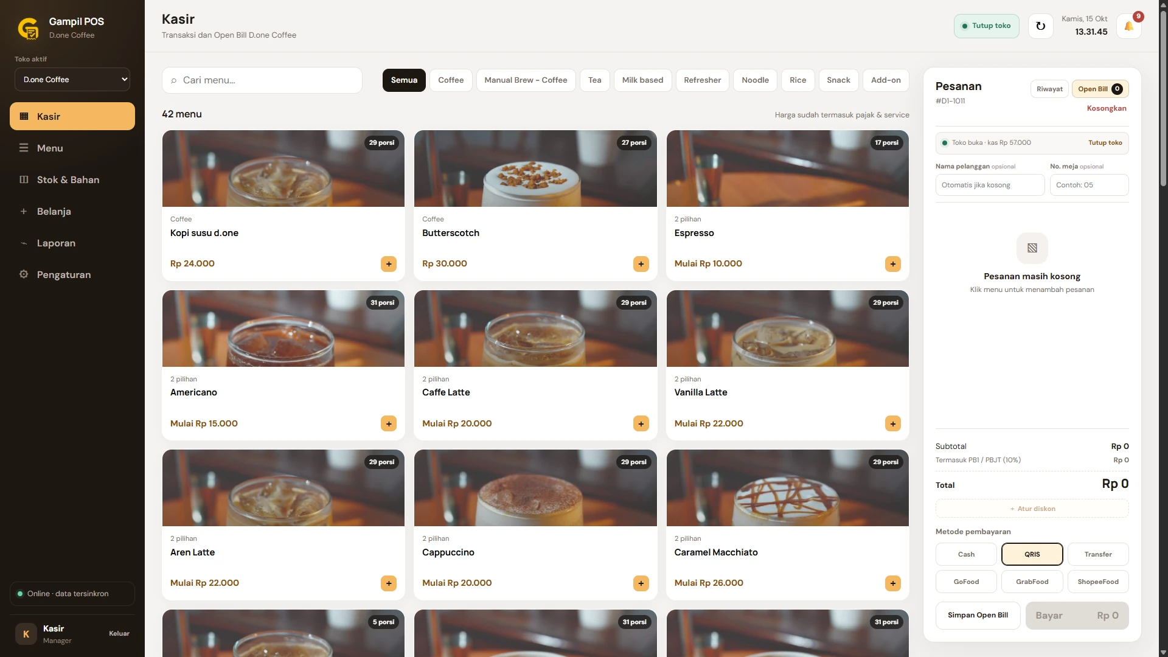Click the K user avatar
Viewport: 1168px width, 657px height.
pos(26,634)
